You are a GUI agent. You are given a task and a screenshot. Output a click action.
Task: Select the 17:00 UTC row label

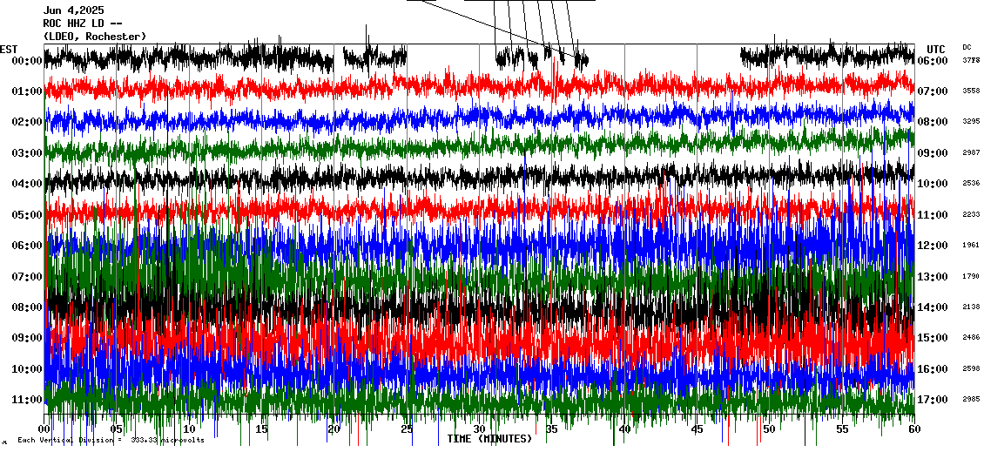pyautogui.click(x=933, y=400)
